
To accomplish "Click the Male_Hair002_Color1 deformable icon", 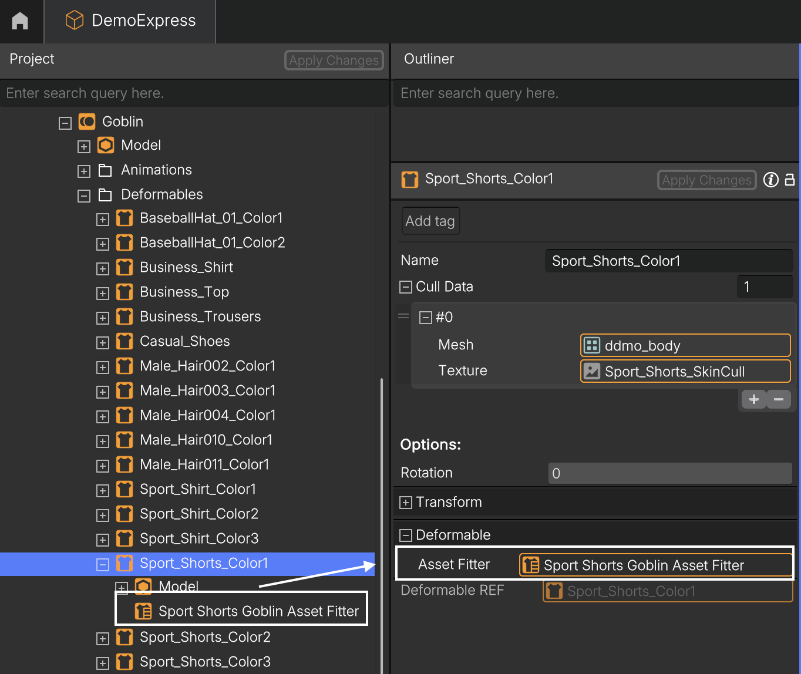I will pos(124,366).
